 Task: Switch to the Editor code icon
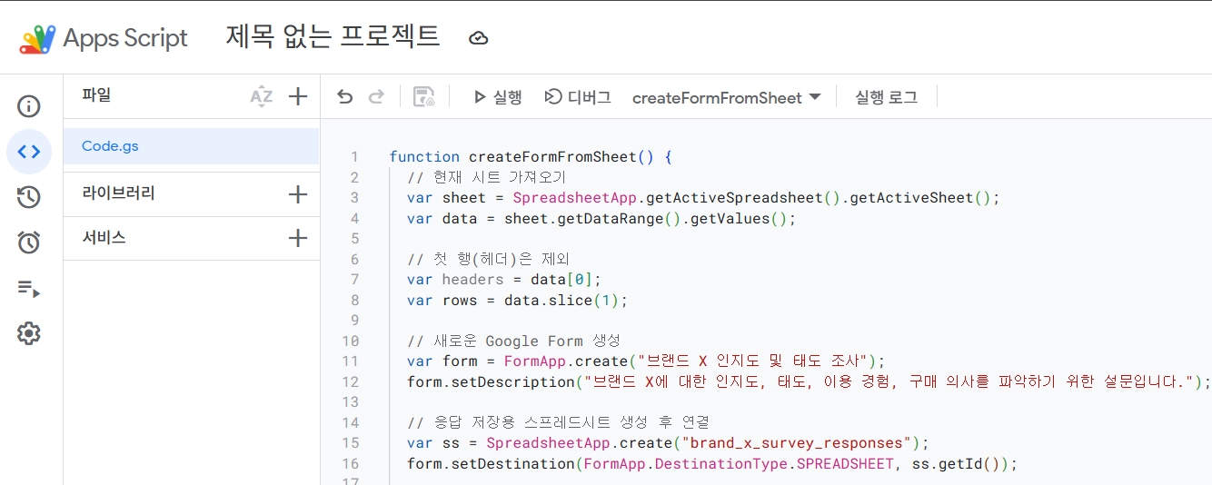tap(29, 152)
